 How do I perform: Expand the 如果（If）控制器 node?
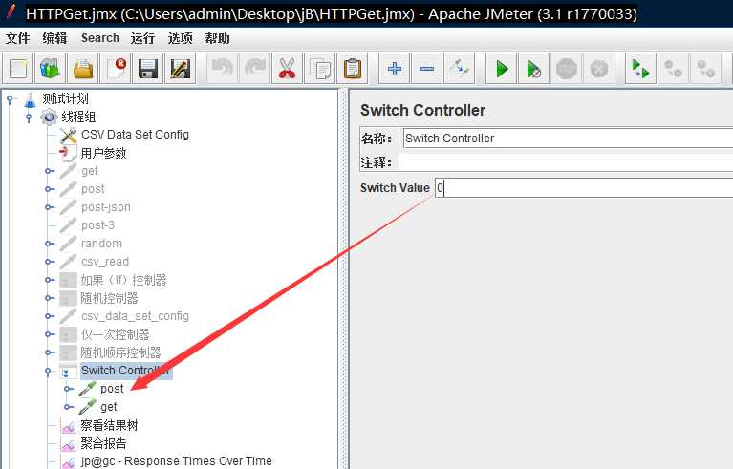point(50,280)
